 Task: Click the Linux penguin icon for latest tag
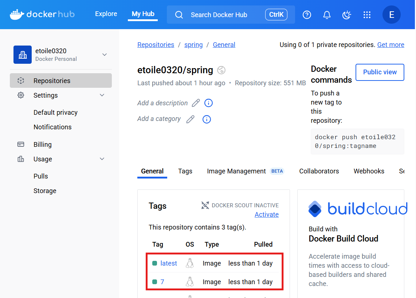click(190, 263)
